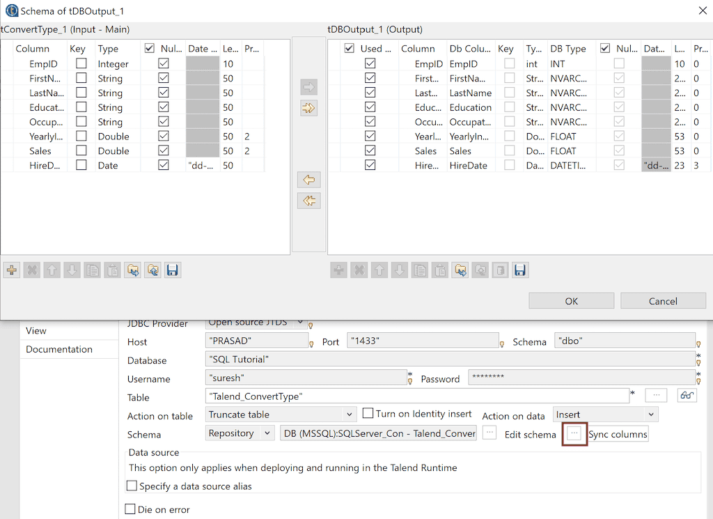713x519 pixels.
Task: Uncheck Used column for output EmpID row
Action: click(370, 63)
